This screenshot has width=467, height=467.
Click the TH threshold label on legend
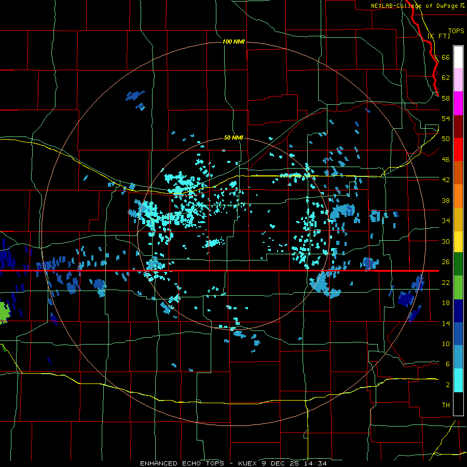[x=446, y=405]
